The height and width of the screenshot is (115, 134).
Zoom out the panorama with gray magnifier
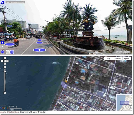[8, 52]
